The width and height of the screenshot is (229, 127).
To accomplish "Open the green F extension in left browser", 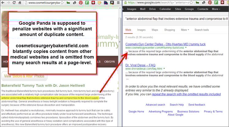I will point(87,3).
